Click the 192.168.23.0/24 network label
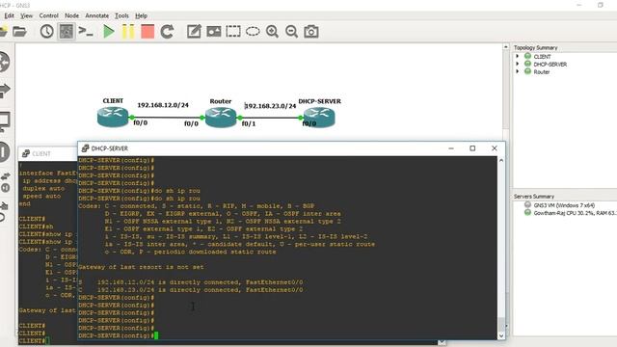617x347 pixels. 270,106
